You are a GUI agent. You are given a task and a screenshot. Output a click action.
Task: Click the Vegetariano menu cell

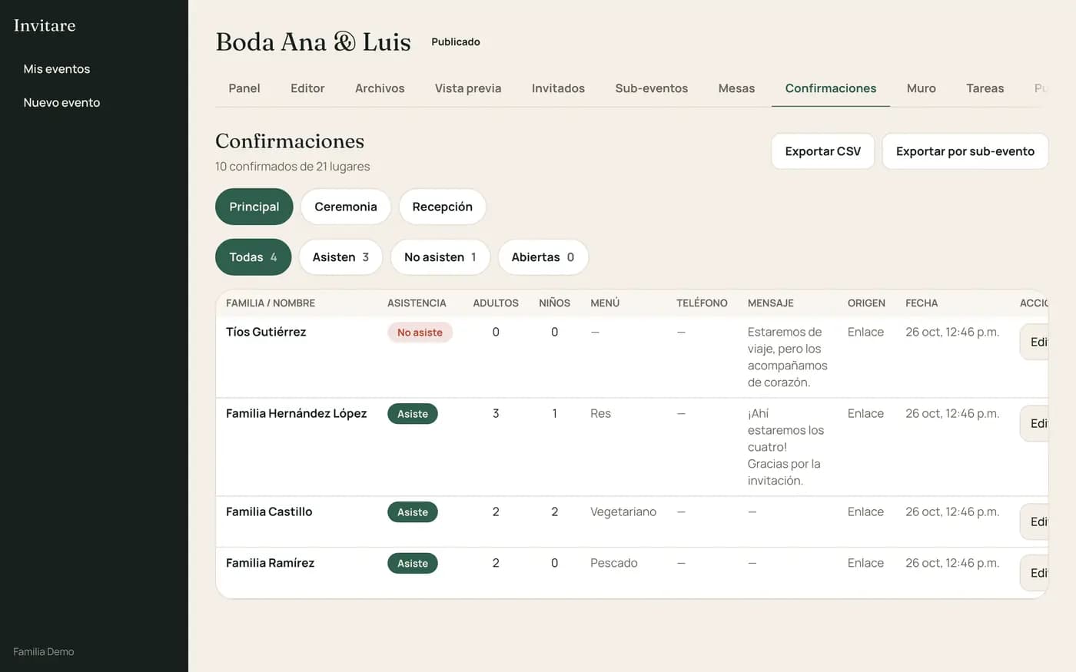623,511
